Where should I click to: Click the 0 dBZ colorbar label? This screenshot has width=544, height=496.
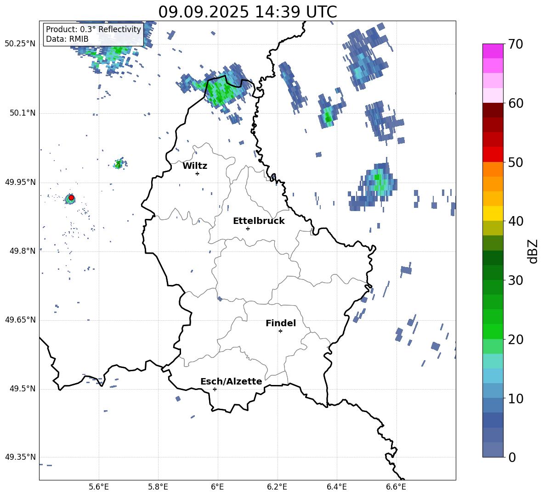[x=512, y=457]
